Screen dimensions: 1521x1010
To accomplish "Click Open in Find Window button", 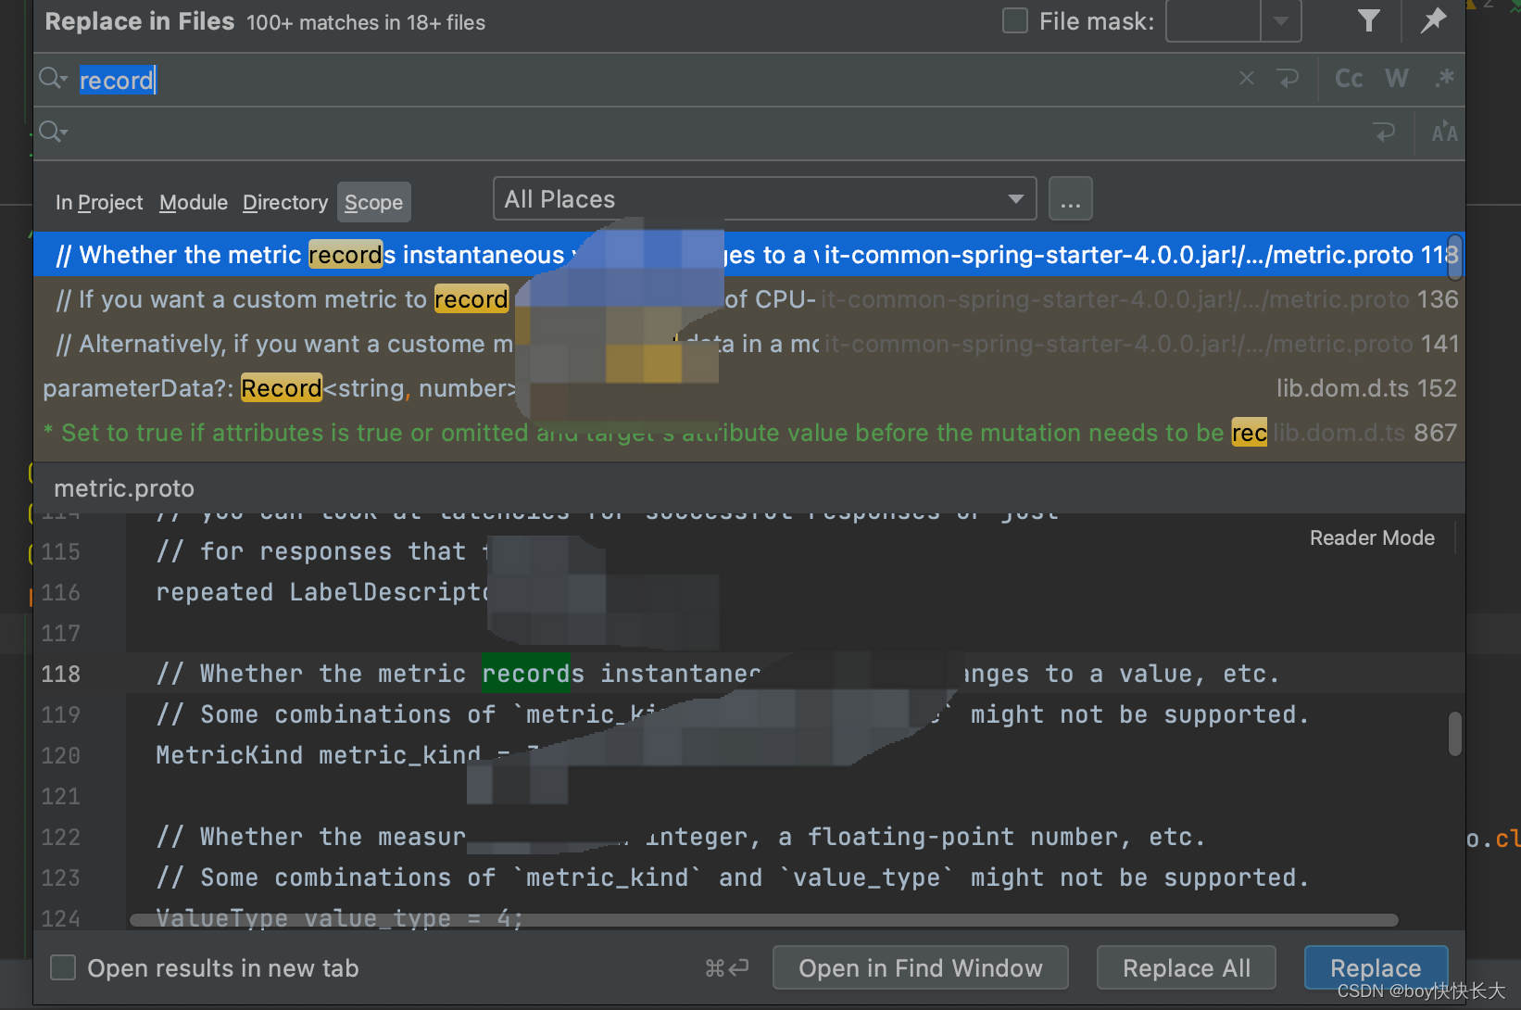I will [920, 967].
